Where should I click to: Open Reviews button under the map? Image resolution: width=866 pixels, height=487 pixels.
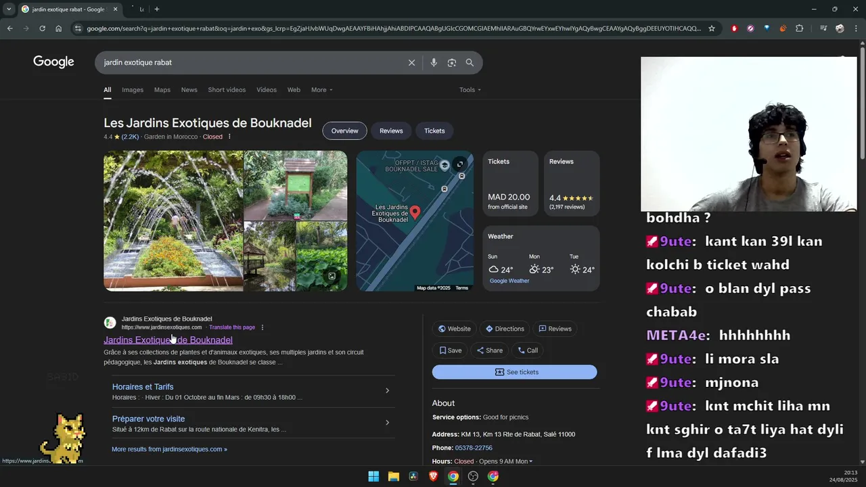pyautogui.click(x=555, y=329)
